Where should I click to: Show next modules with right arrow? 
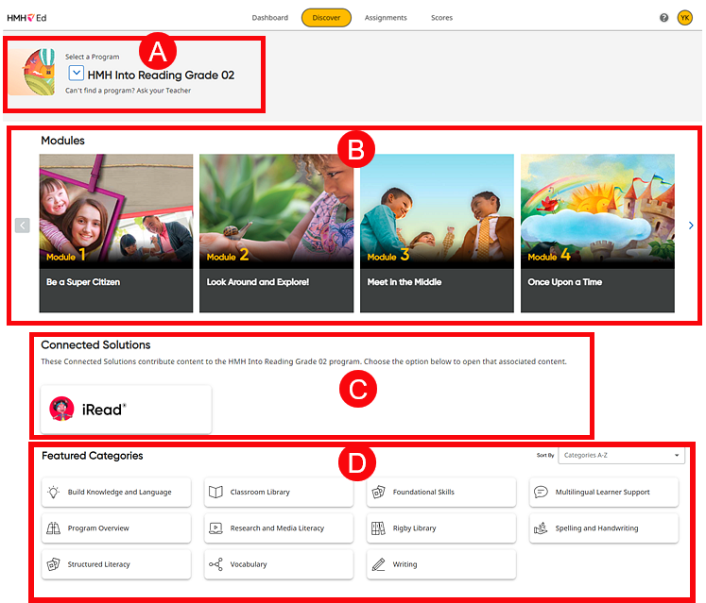[691, 226]
